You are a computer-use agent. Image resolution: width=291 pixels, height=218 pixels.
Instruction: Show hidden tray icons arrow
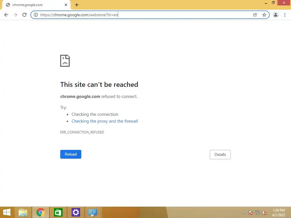[x=244, y=213]
